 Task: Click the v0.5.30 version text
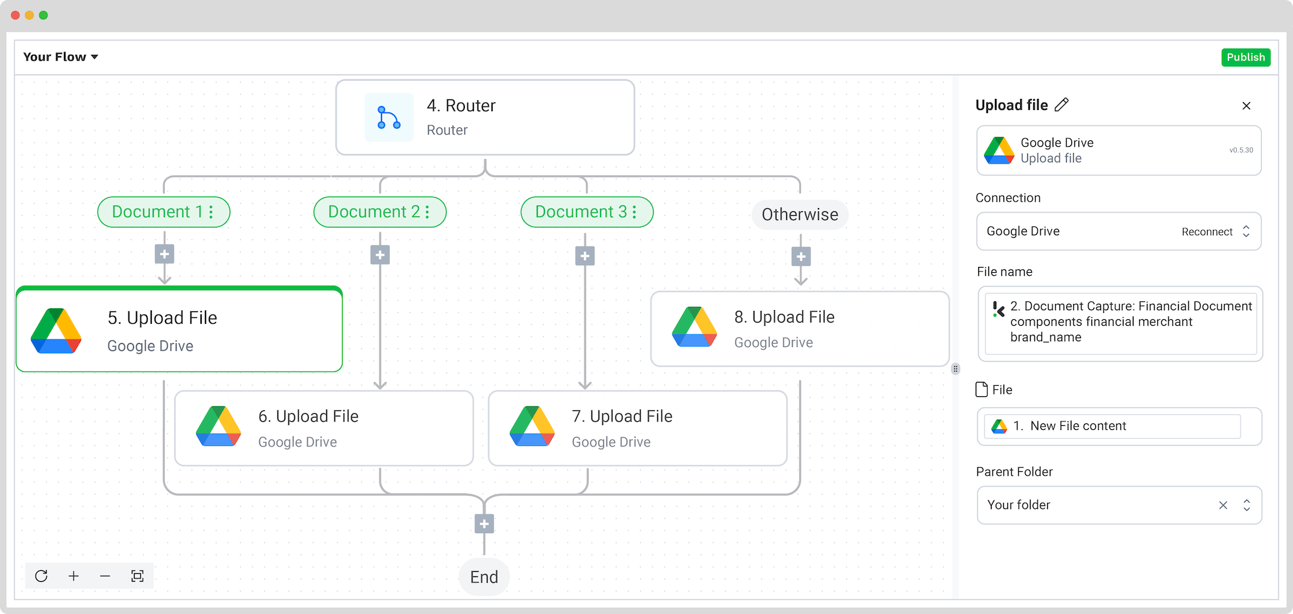point(1241,150)
